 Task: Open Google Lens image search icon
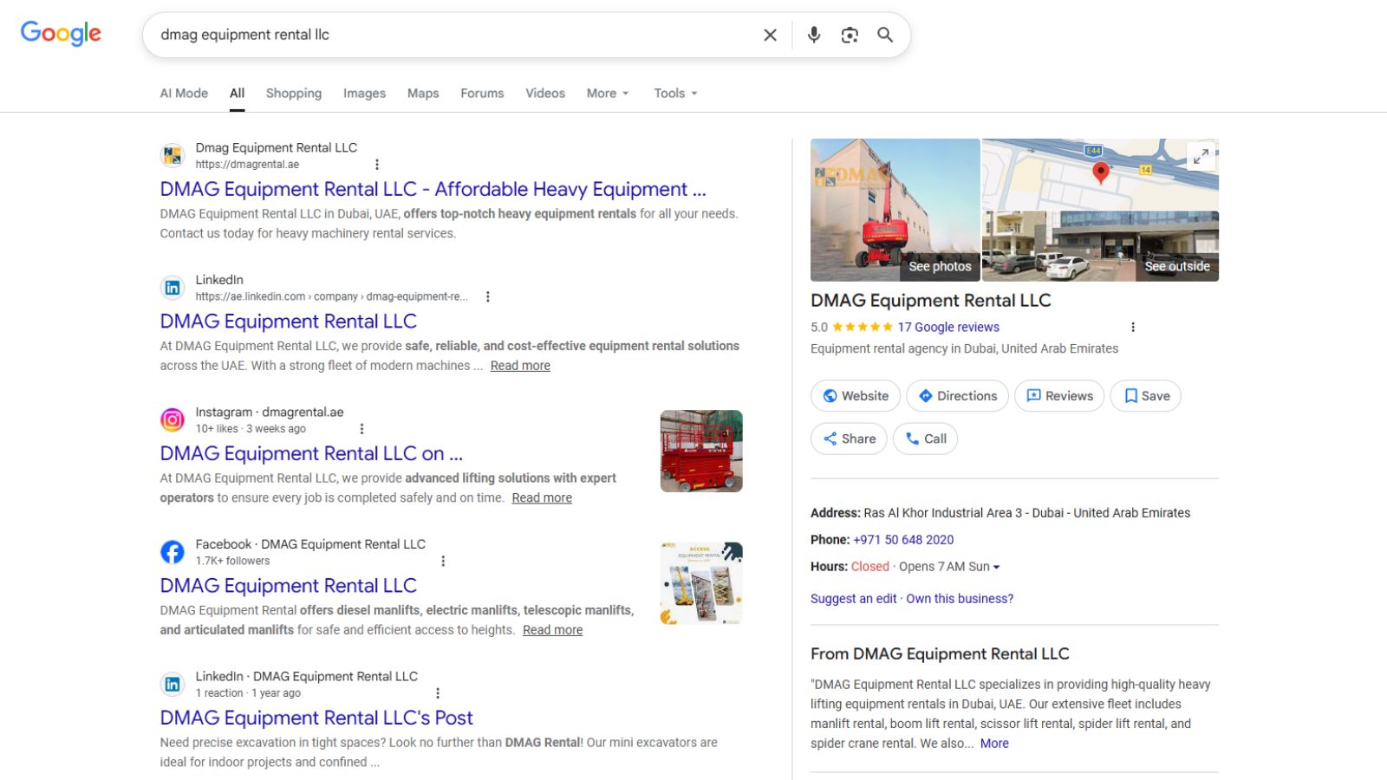tap(850, 35)
